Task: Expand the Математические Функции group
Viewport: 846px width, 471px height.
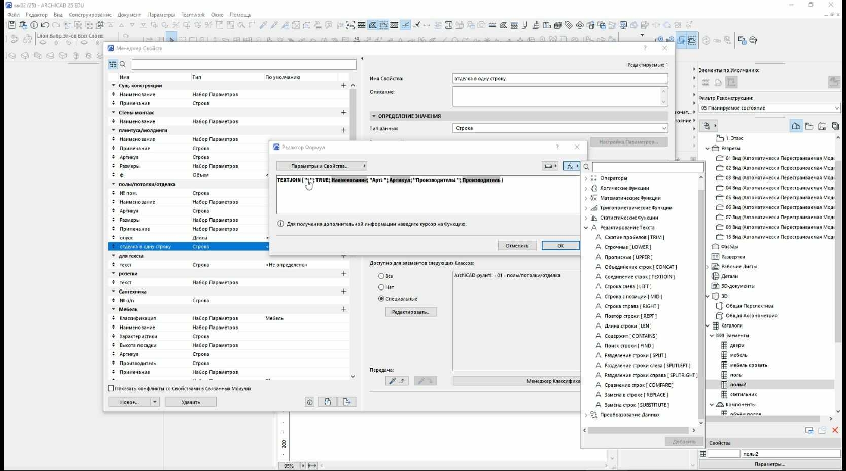Action: (586, 198)
